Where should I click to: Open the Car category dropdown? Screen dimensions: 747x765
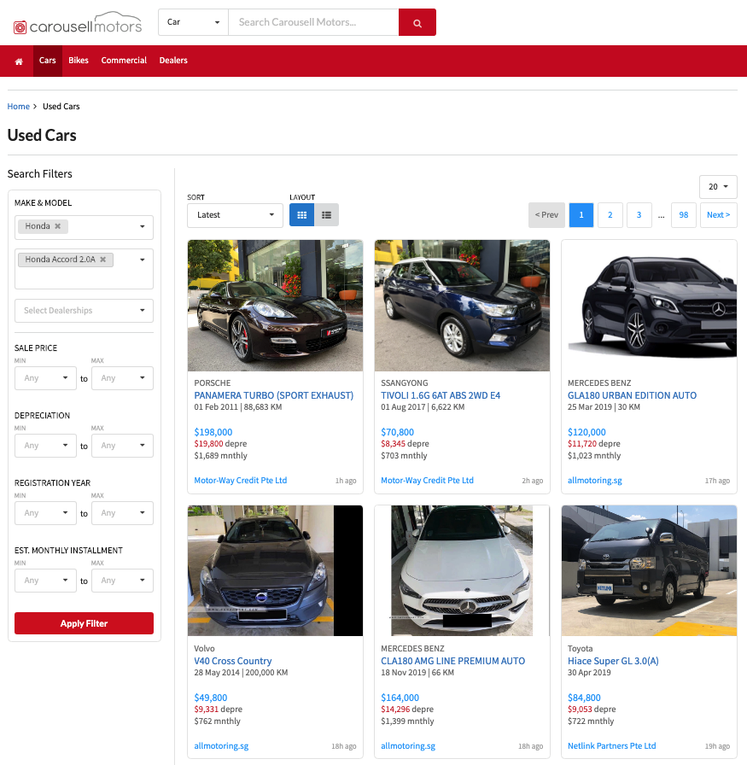tap(193, 22)
